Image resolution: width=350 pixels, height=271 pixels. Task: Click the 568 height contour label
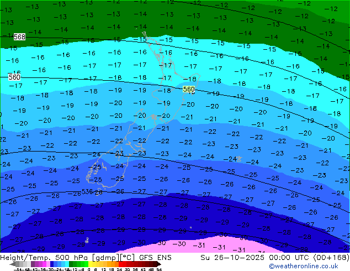(19, 37)
